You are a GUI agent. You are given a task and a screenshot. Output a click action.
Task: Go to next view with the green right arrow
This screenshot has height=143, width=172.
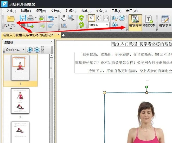click(42, 26)
